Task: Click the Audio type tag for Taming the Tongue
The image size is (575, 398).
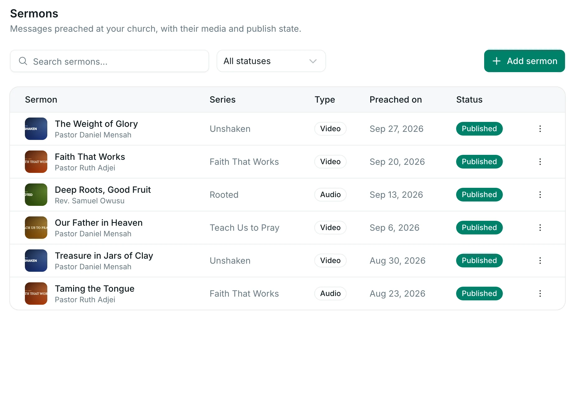Action: click(330, 294)
